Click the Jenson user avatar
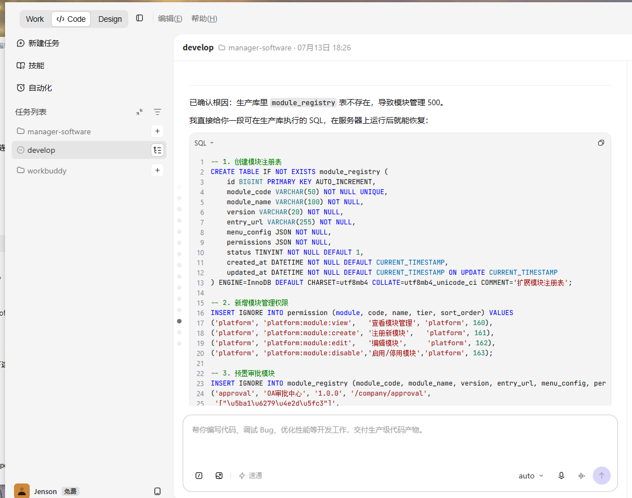The image size is (632, 498). [x=22, y=491]
